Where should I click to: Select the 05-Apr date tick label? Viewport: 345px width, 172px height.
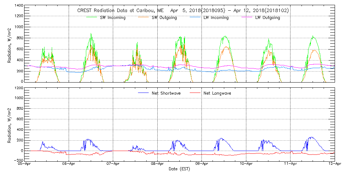25,164
